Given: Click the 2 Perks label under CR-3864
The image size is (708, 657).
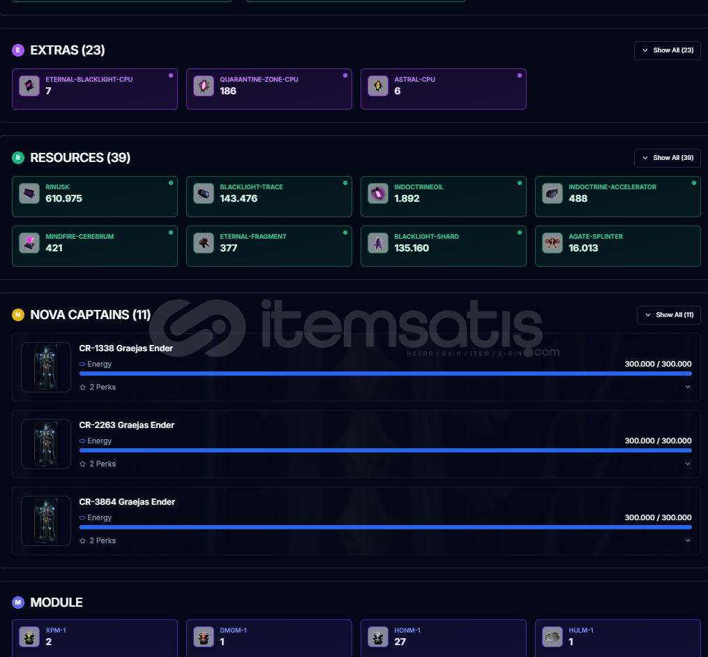Looking at the screenshot, I should [x=103, y=541].
